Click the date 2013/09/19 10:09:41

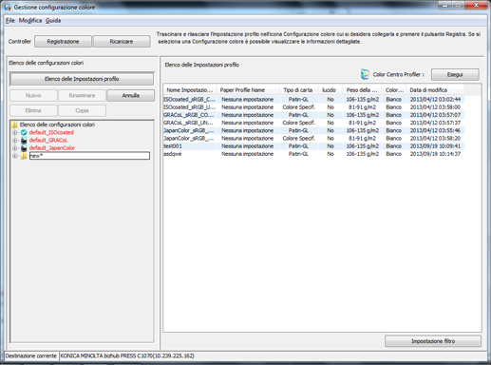pyautogui.click(x=435, y=146)
